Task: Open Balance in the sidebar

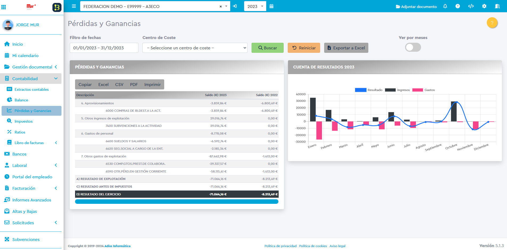Action: (21, 100)
